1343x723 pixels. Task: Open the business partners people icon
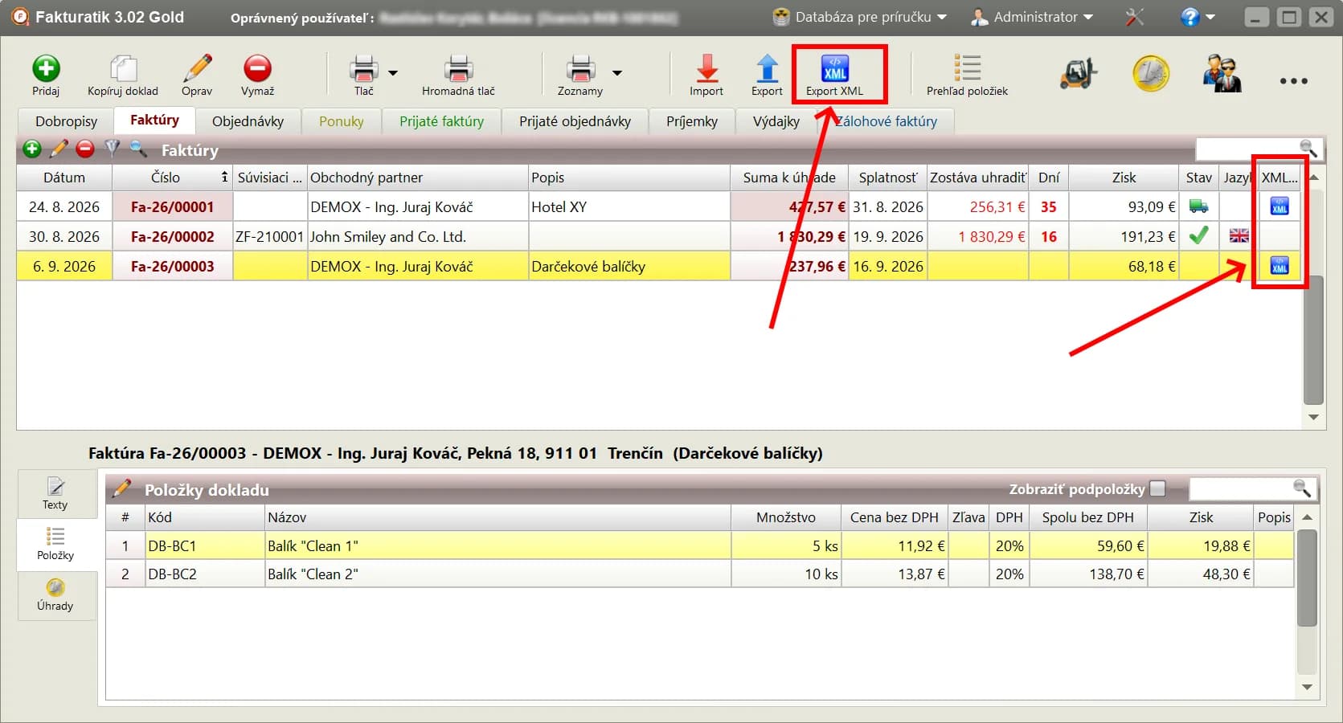pyautogui.click(x=1222, y=74)
